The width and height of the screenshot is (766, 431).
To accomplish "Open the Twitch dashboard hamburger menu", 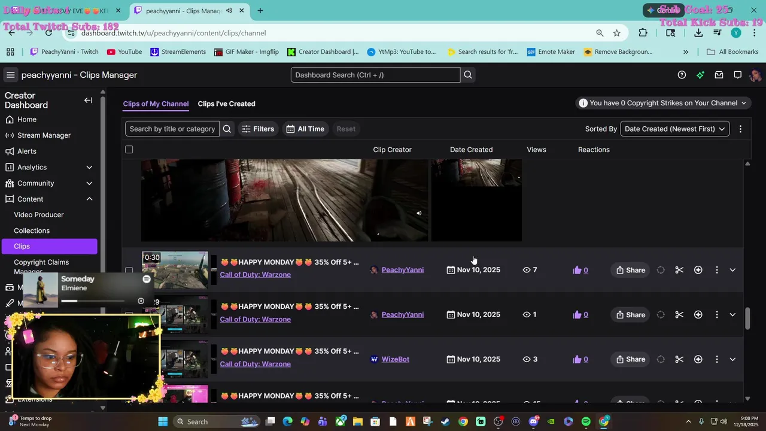I will [10, 75].
